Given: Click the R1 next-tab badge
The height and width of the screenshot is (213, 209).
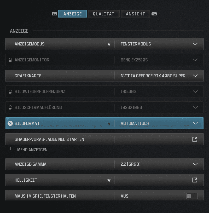Looking at the screenshot, I should [154, 14].
